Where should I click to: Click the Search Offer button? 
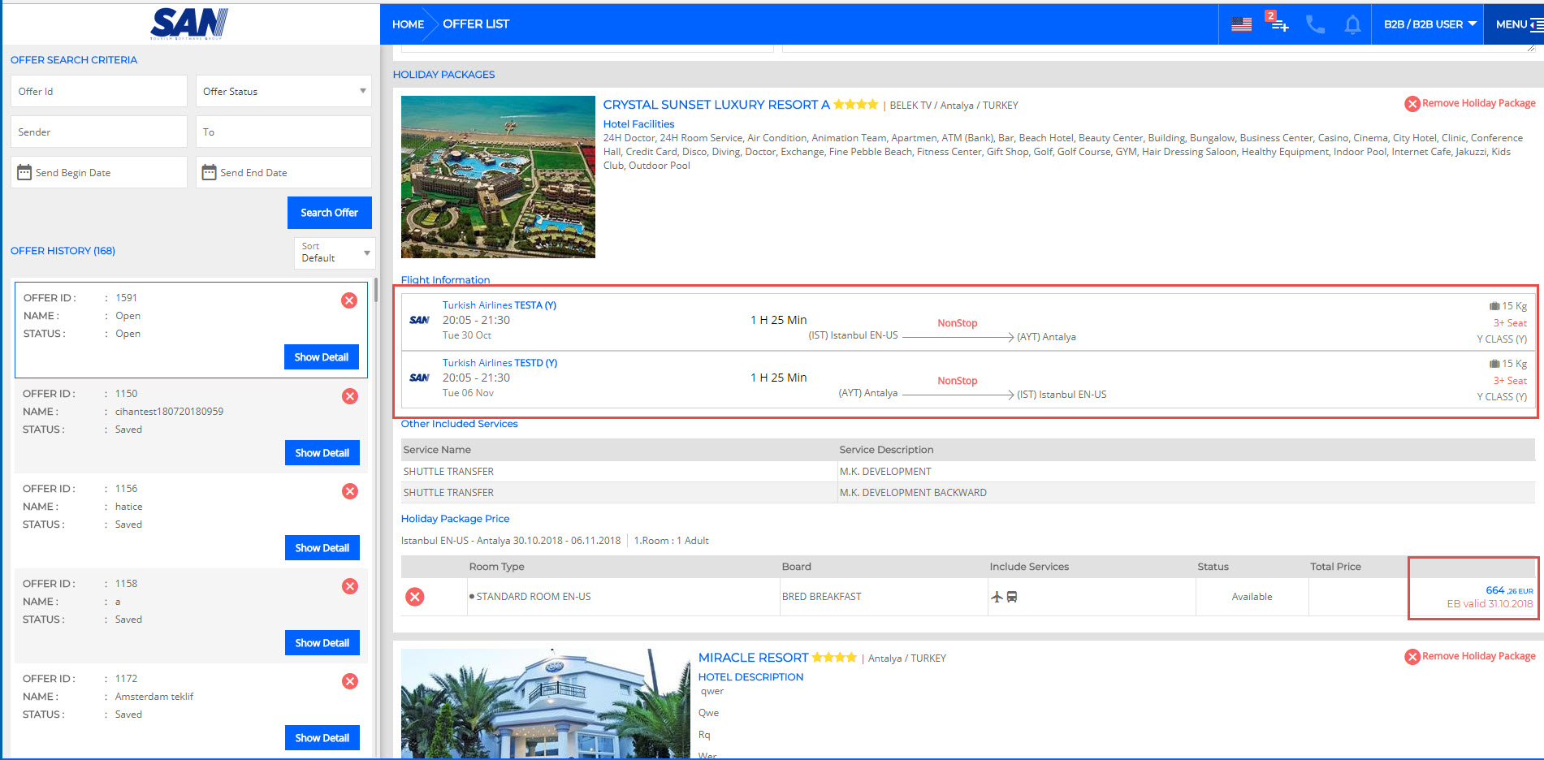[329, 213]
